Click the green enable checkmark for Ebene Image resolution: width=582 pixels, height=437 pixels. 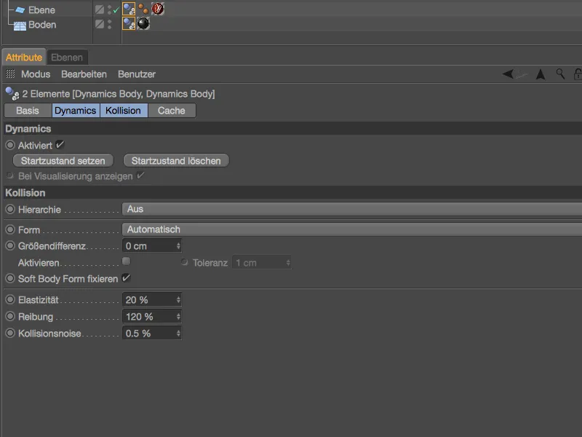[116, 10]
